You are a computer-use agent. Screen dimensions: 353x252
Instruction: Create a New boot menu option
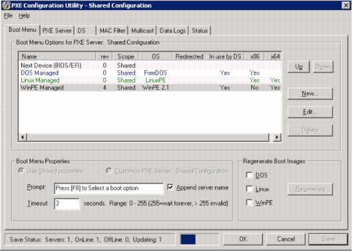pyautogui.click(x=310, y=94)
